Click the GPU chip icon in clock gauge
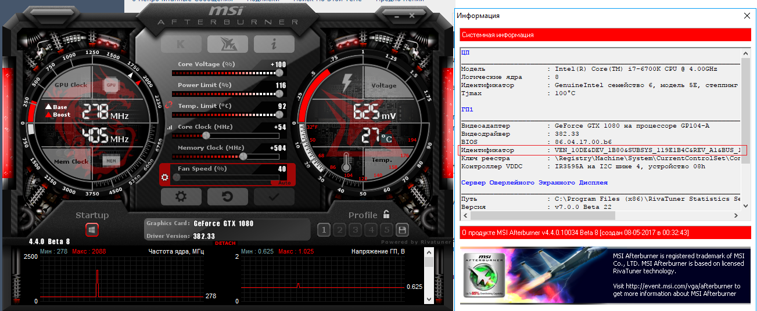 point(112,85)
